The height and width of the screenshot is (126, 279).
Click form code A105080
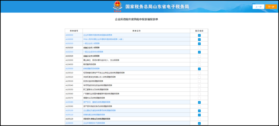(69, 102)
